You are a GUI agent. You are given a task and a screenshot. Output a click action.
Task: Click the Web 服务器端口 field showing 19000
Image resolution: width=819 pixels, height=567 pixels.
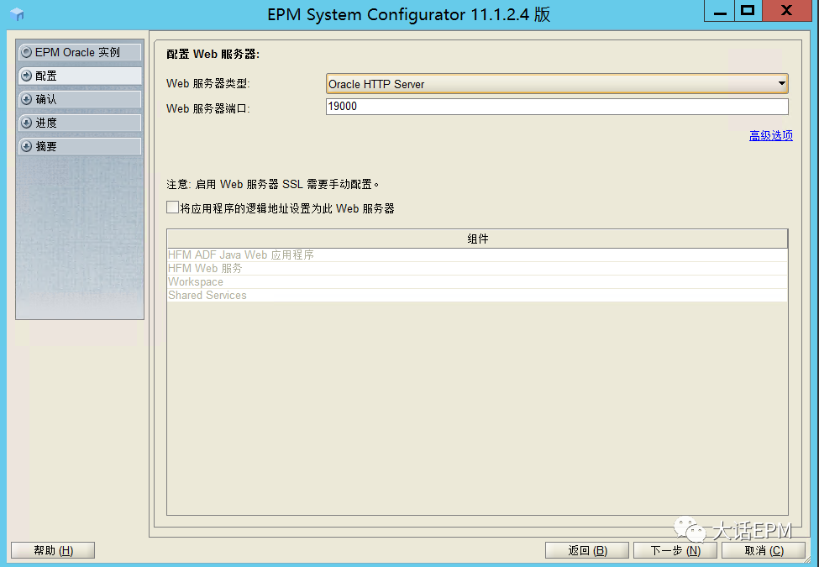click(557, 107)
